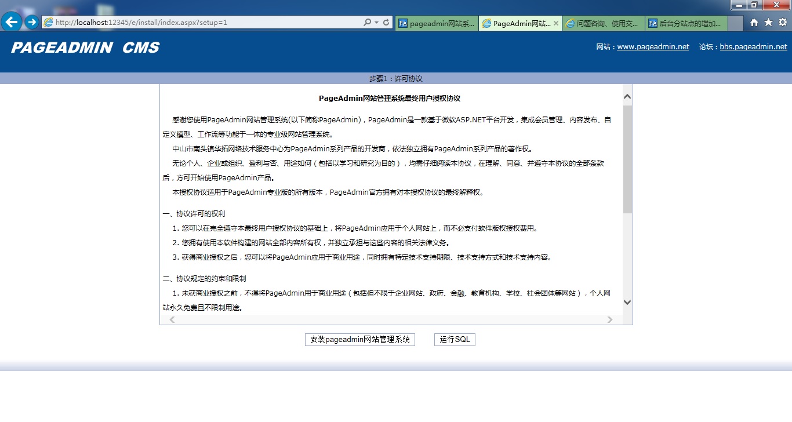Viewport: 792px width, 422px height.
Task: Open the Tools gear icon
Action: coord(782,23)
